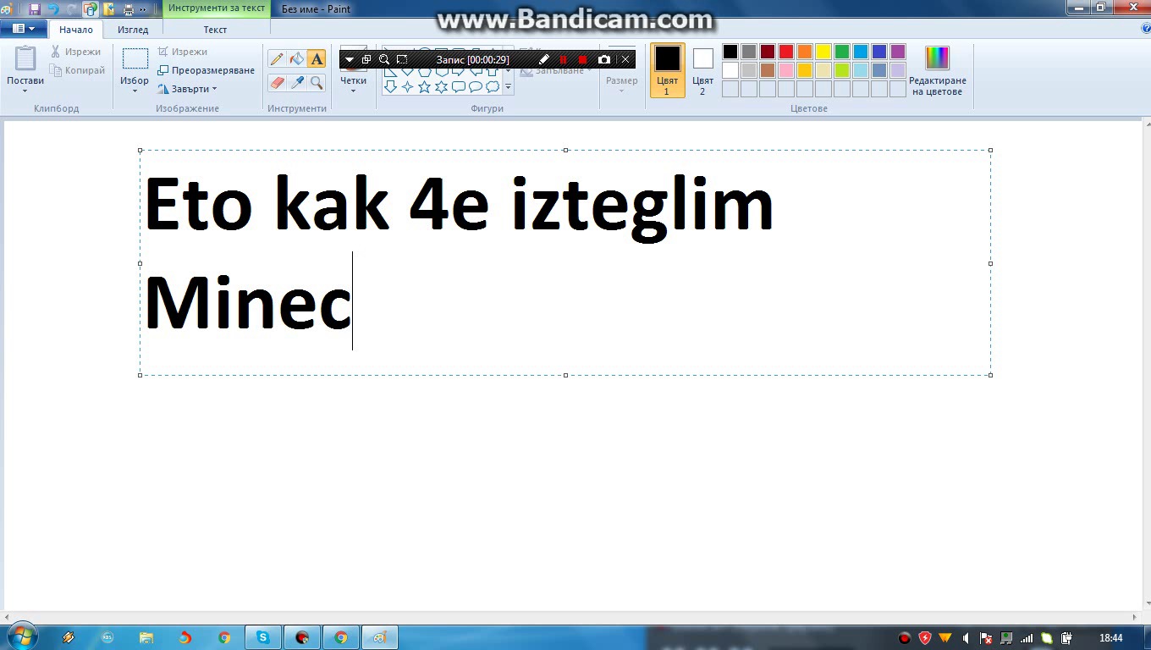Select the Text tool

(x=317, y=59)
